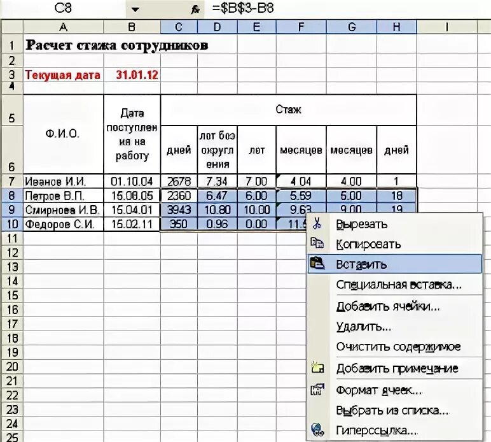The width and height of the screenshot is (491, 442).
Task: Select column F header
Action: [x=301, y=27]
